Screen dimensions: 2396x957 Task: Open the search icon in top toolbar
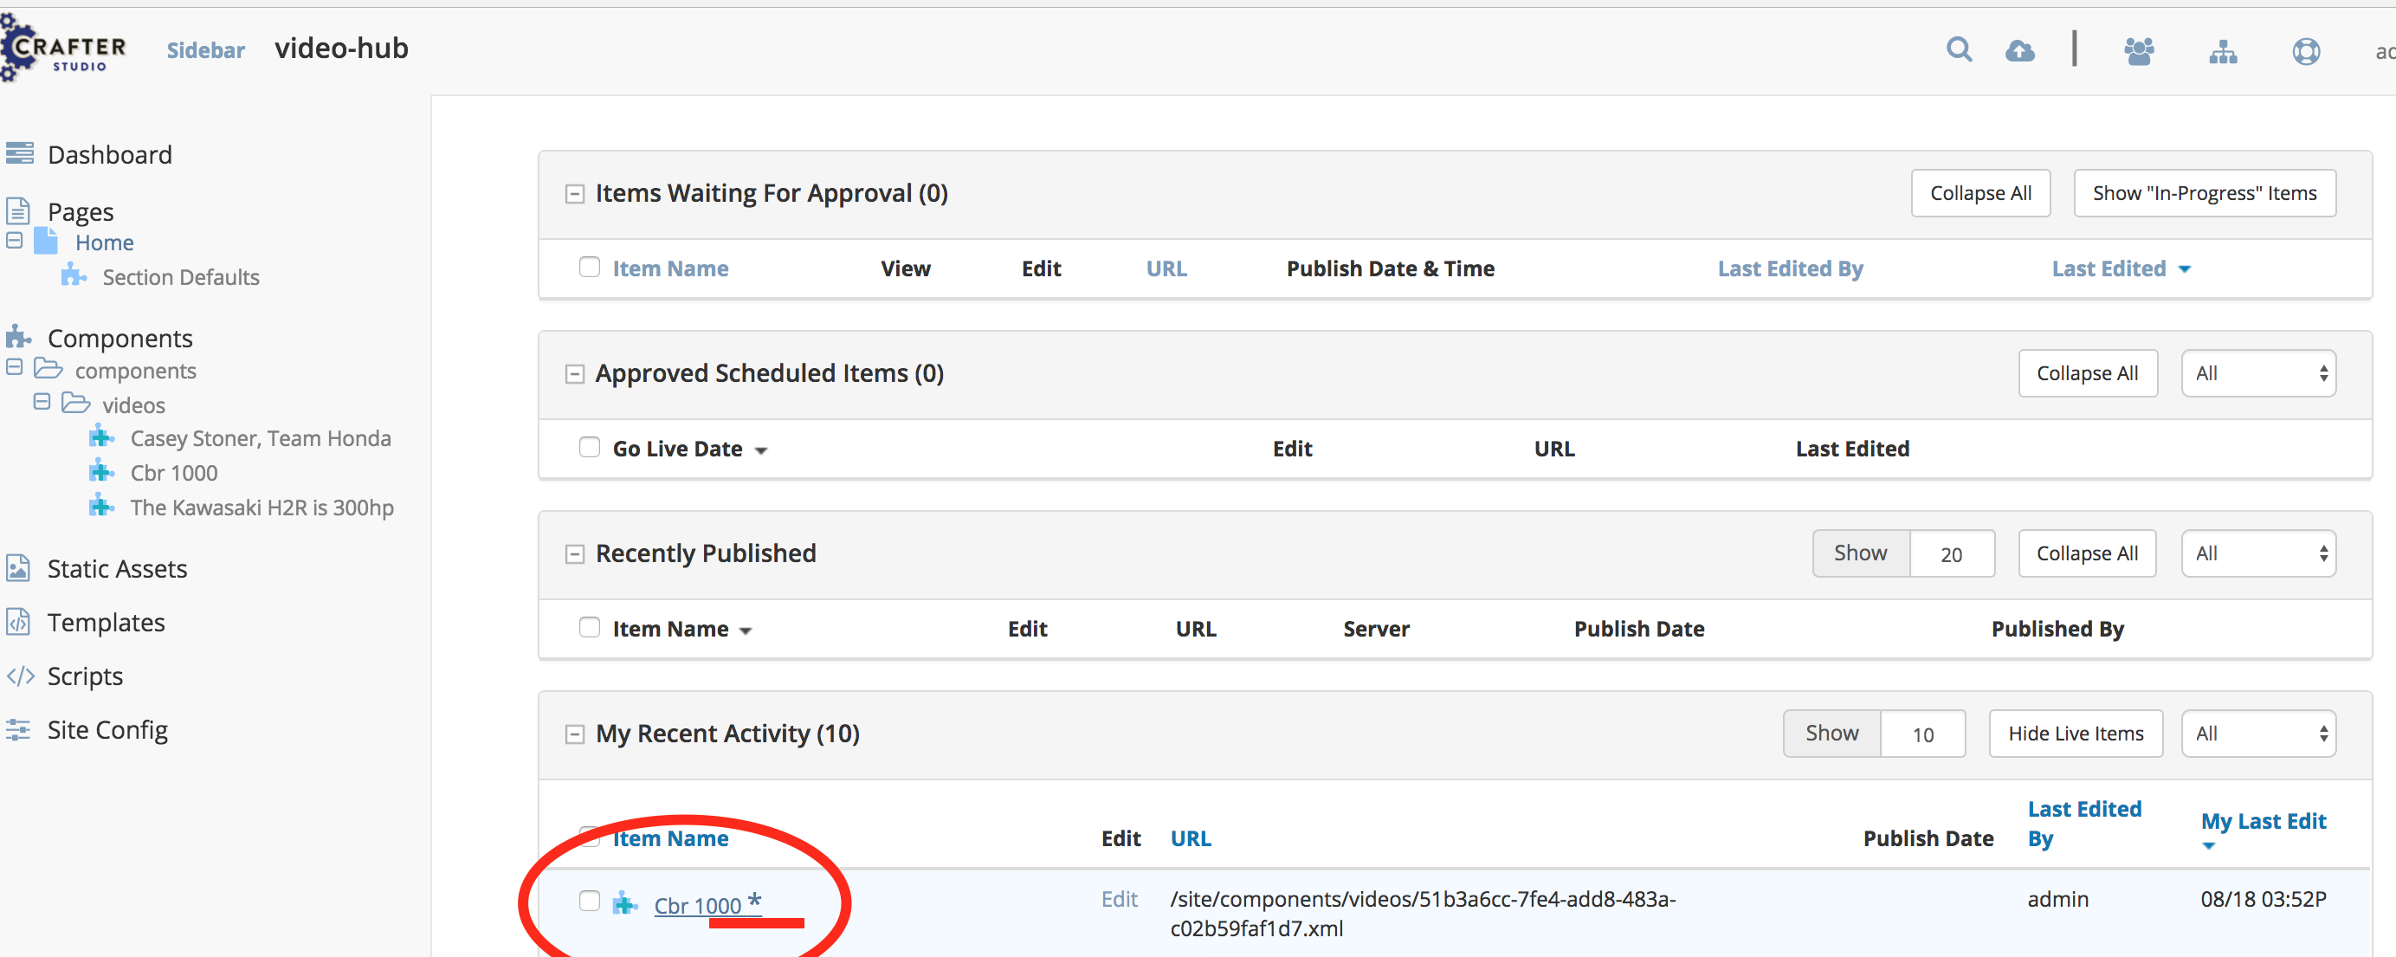pos(1959,50)
